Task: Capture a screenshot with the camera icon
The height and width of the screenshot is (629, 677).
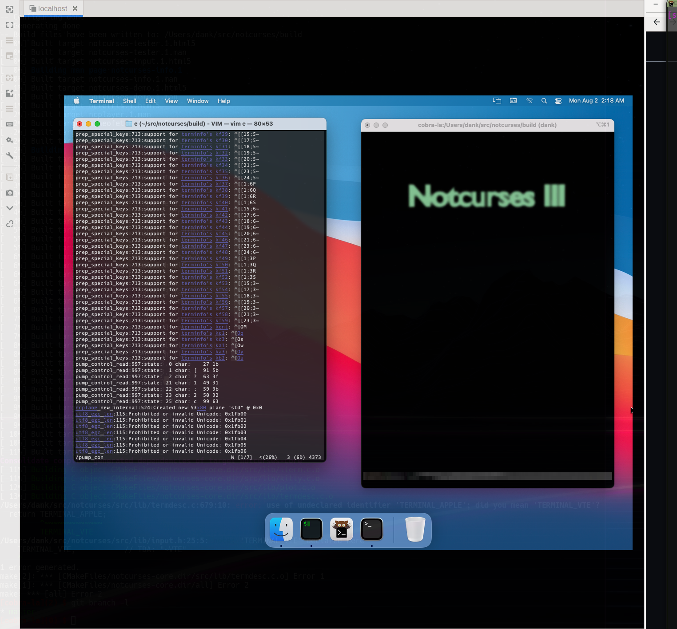Action: (x=10, y=193)
